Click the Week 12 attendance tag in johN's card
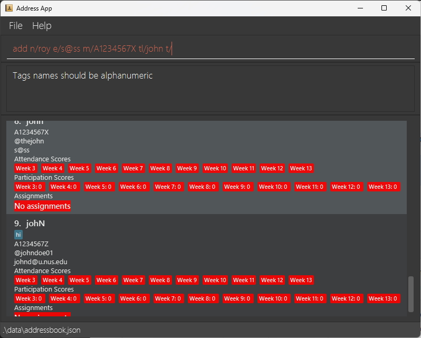This screenshot has width=421, height=338. [x=272, y=280]
